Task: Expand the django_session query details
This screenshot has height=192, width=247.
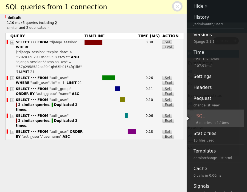Action: point(12,43)
